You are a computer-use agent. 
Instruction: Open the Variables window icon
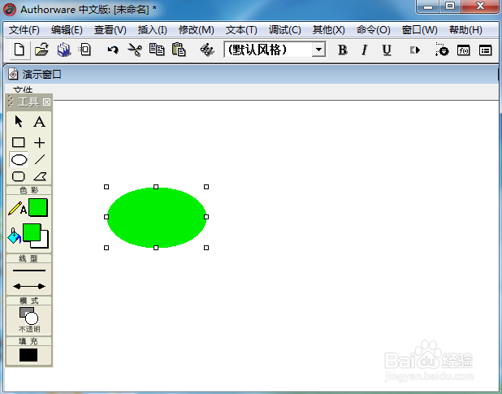(x=486, y=50)
